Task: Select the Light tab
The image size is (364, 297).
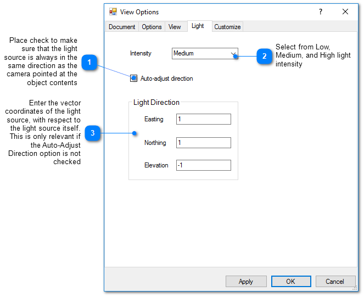Action: coord(198,26)
